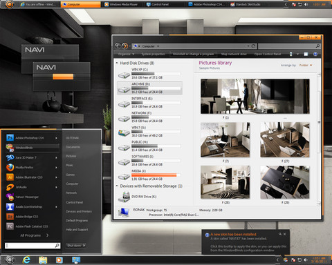Collapse the Hard Disk Drives group

pyautogui.click(x=117, y=63)
